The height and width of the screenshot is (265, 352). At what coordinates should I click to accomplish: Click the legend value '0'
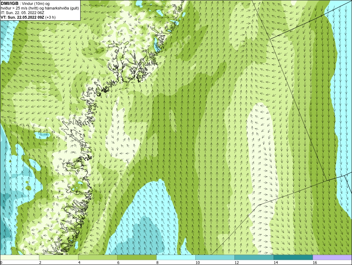point(1,263)
